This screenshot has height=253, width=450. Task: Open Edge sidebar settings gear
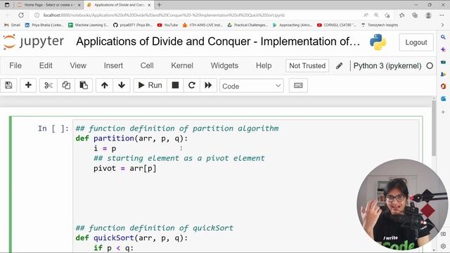444,246
